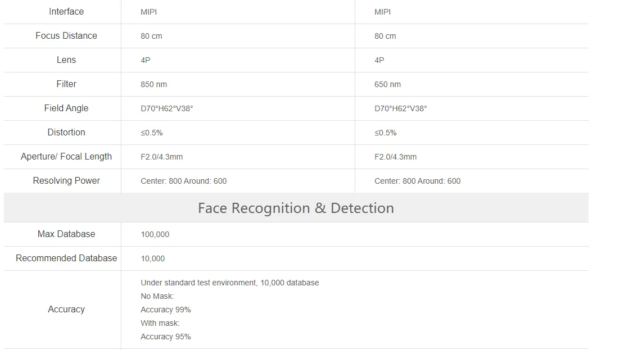This screenshot has width=633, height=350.
Task: Select the Max Database label
Action: (66, 234)
